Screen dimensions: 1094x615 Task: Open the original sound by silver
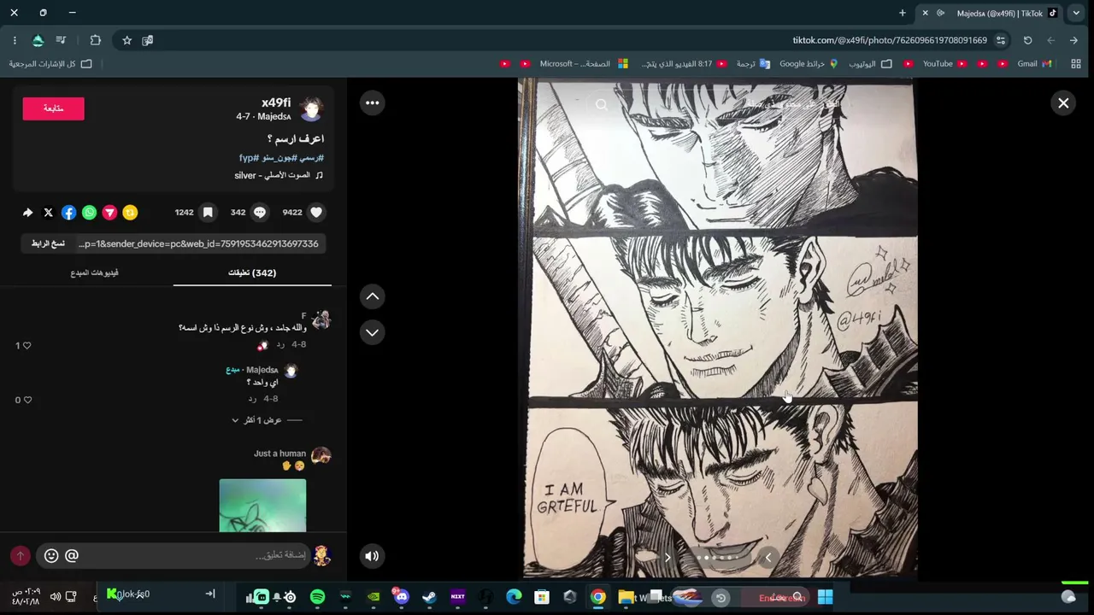click(x=279, y=175)
